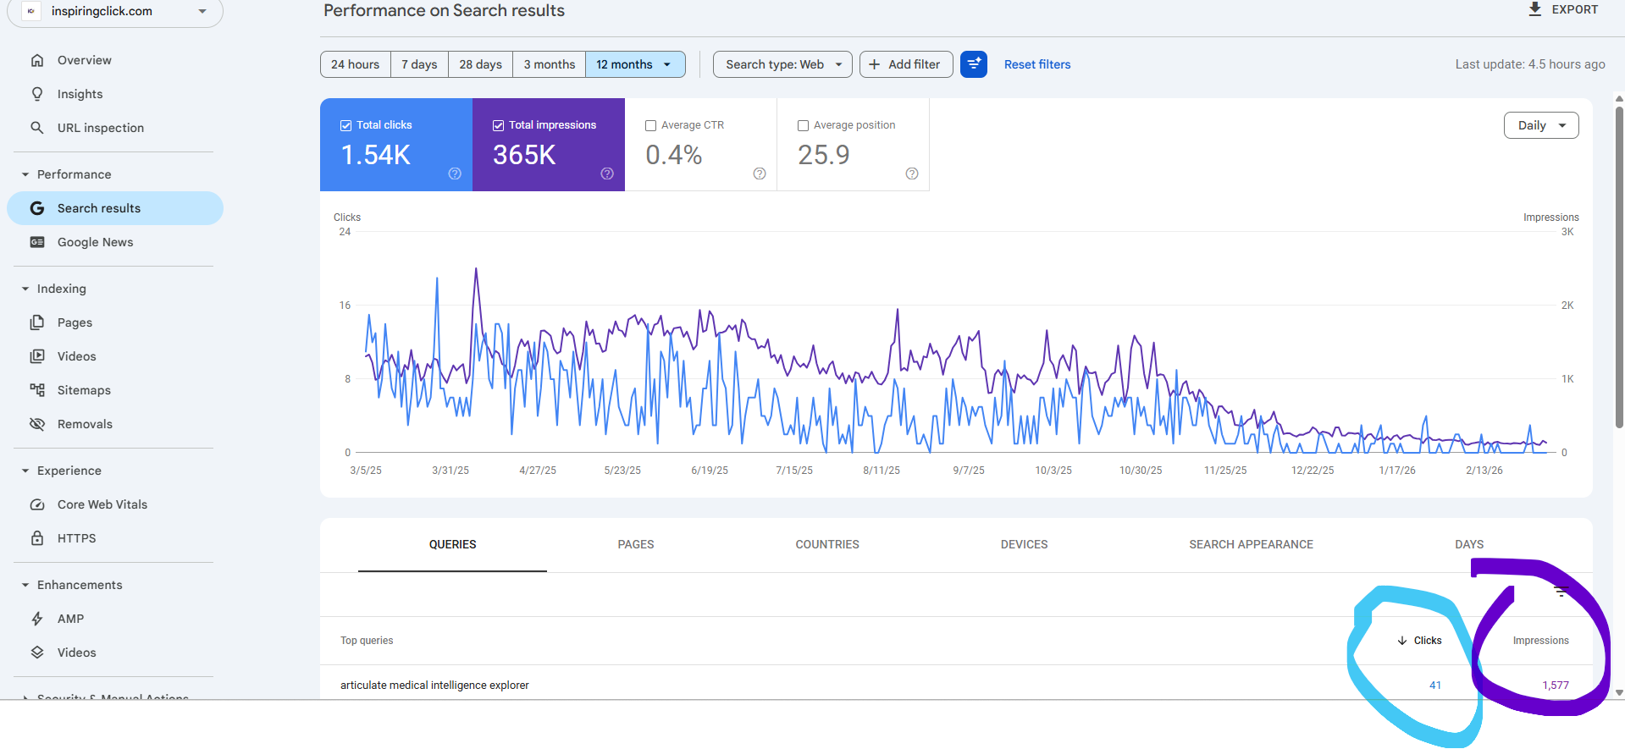This screenshot has height=749, width=1625.
Task: Click the Reset filters link
Action: [x=1036, y=64]
